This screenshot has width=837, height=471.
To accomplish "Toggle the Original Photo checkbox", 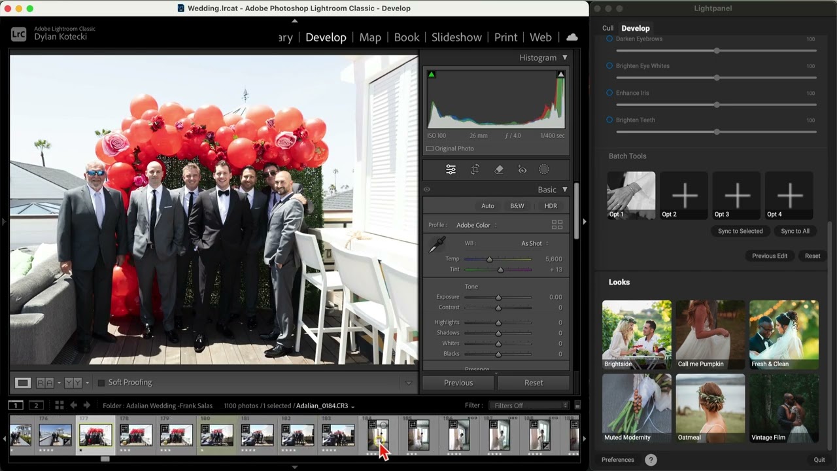I will [x=430, y=148].
